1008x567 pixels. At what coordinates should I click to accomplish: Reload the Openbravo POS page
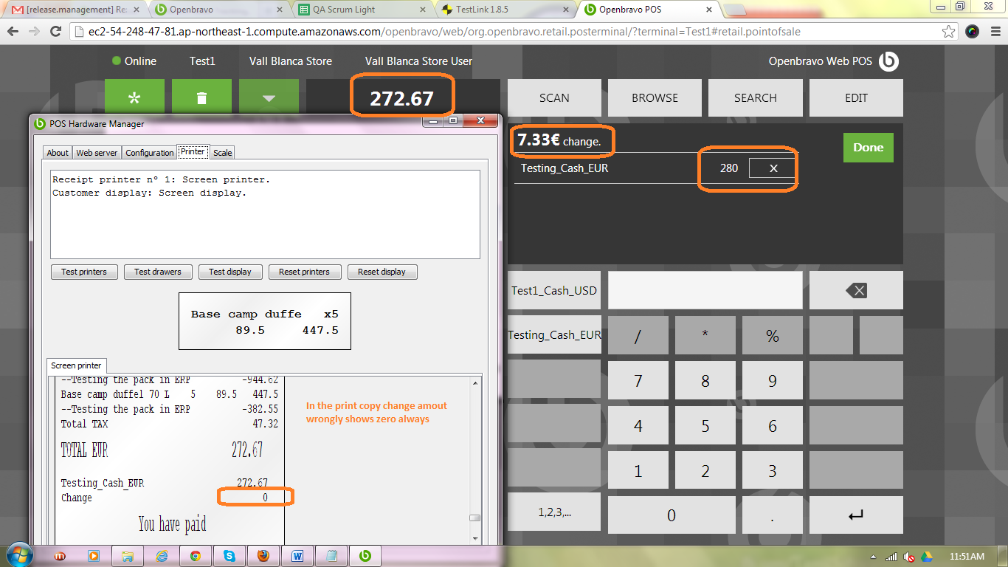55,32
